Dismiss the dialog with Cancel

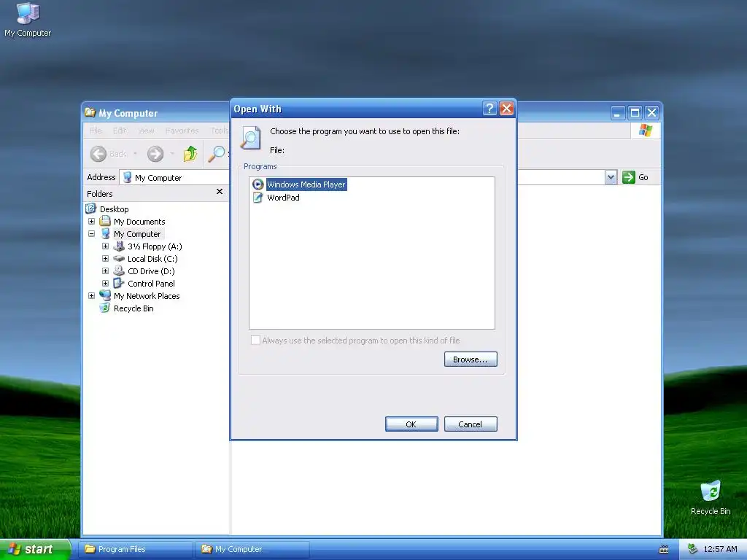click(x=471, y=424)
